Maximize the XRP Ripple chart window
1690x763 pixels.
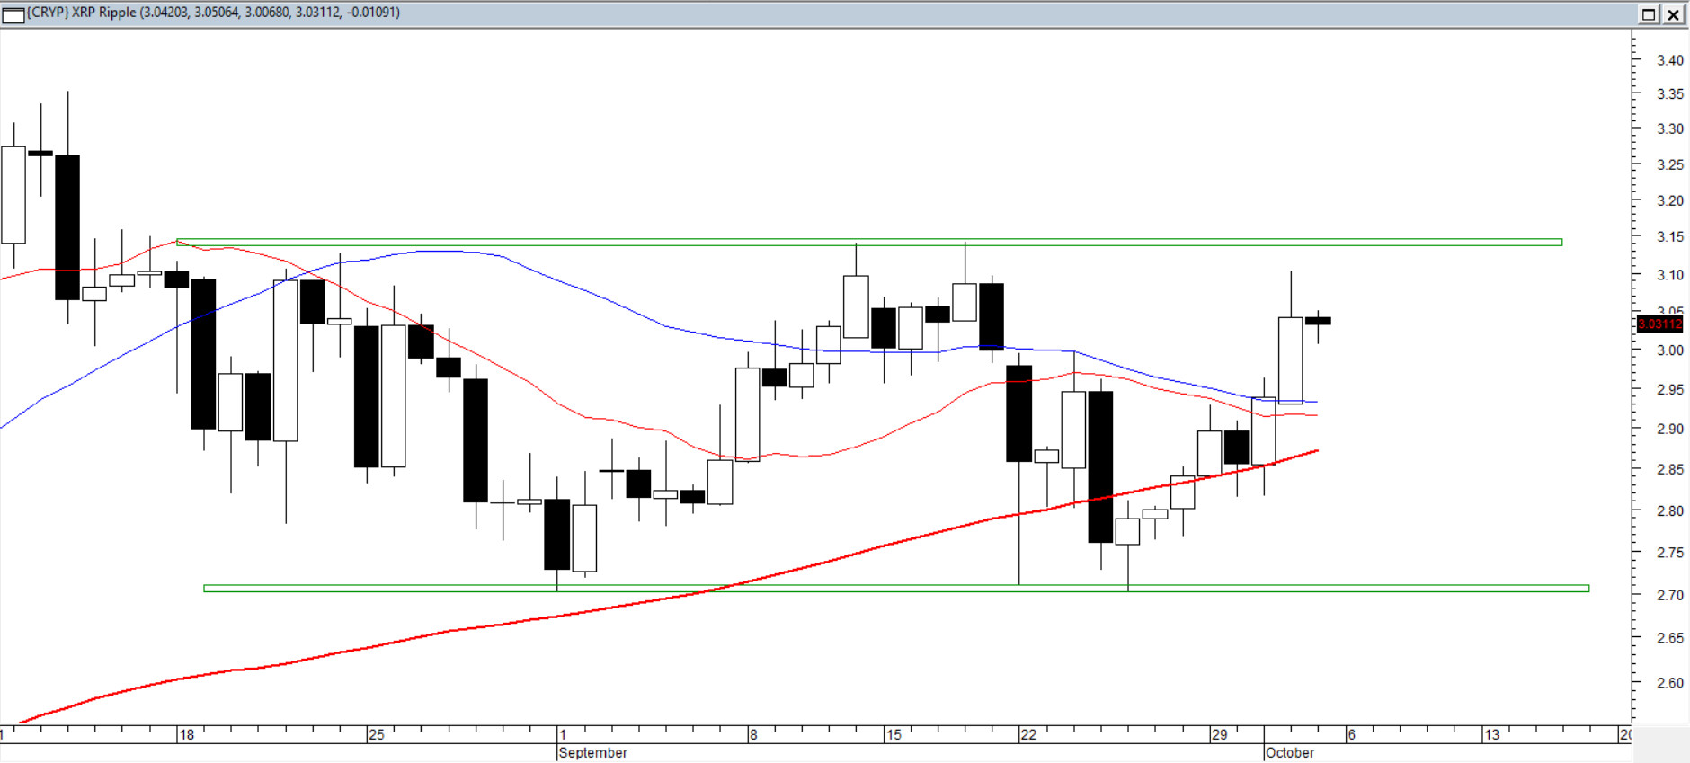(1649, 14)
